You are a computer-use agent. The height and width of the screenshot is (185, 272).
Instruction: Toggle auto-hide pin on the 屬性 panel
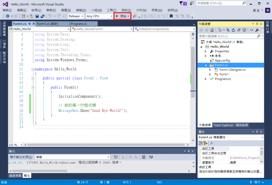(x=257, y=132)
